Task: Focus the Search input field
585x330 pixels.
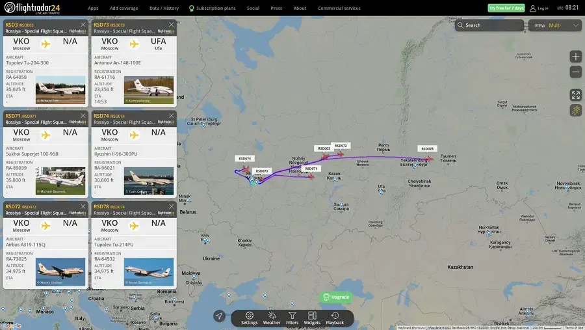Action: pyautogui.click(x=489, y=25)
